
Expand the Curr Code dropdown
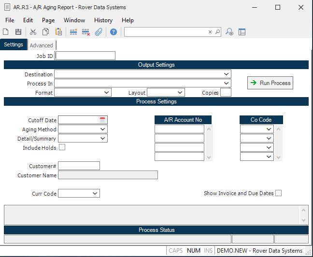(x=95, y=193)
